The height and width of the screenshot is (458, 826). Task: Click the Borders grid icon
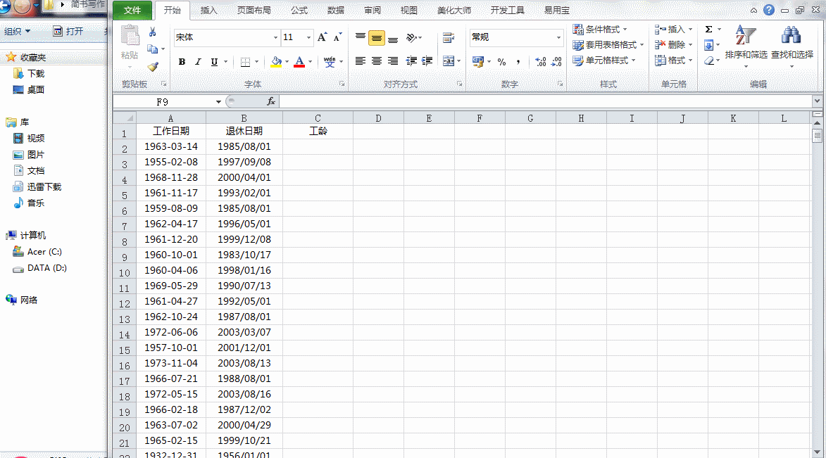[246, 62]
